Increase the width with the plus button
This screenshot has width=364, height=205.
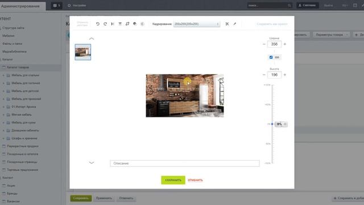pyautogui.click(x=285, y=44)
